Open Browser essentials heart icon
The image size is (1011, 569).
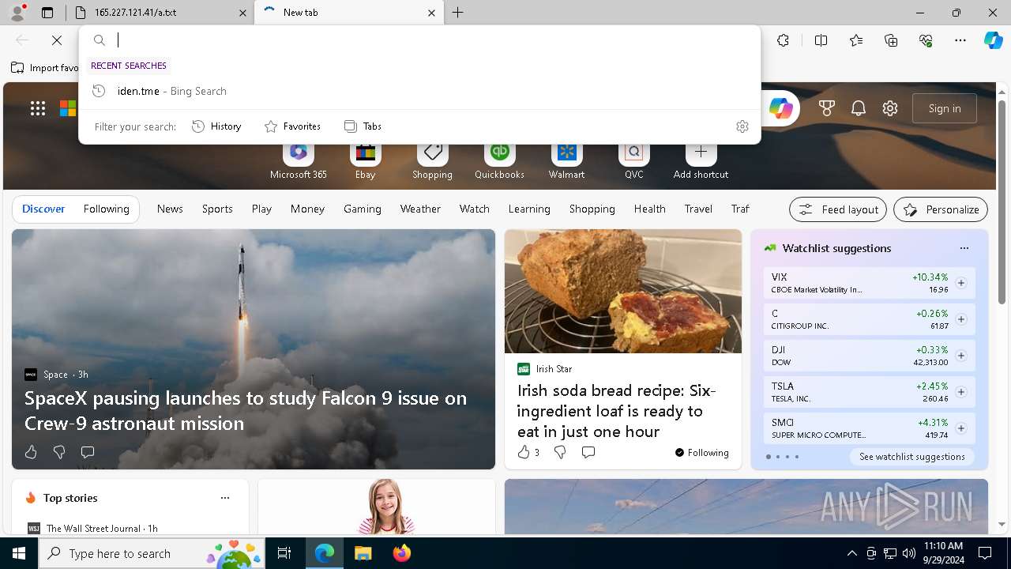(926, 40)
